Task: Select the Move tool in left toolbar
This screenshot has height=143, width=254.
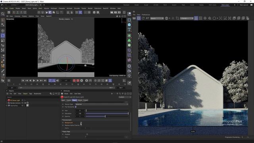Action: click(3, 31)
